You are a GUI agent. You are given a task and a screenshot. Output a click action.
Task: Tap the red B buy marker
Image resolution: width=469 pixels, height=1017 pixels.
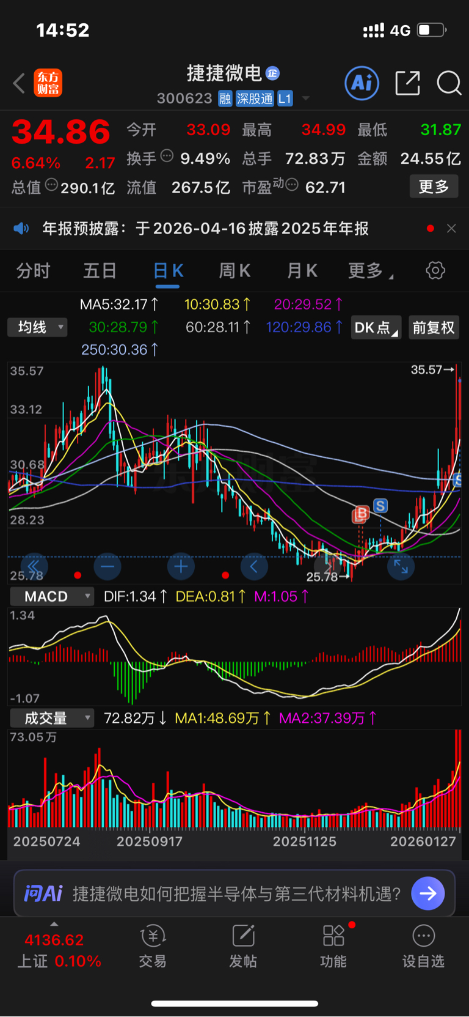coord(361,514)
